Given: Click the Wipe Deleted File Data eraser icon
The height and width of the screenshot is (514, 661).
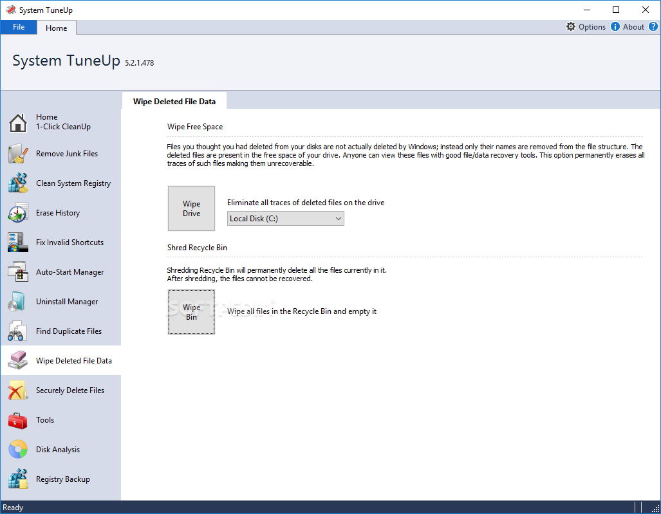Looking at the screenshot, I should pos(18,361).
